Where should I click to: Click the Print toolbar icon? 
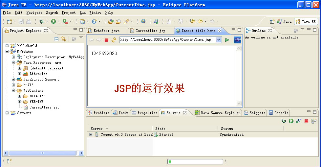click(x=29, y=21)
